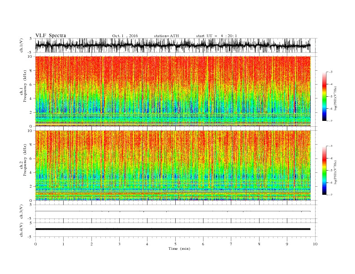Select the "Oct. 1, 2016" date label
The height and width of the screenshot is (274, 355).
(x=125, y=36)
